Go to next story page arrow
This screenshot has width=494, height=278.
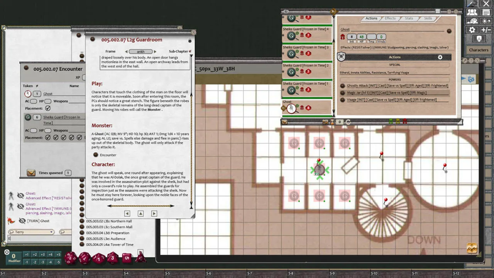pyautogui.click(x=154, y=214)
